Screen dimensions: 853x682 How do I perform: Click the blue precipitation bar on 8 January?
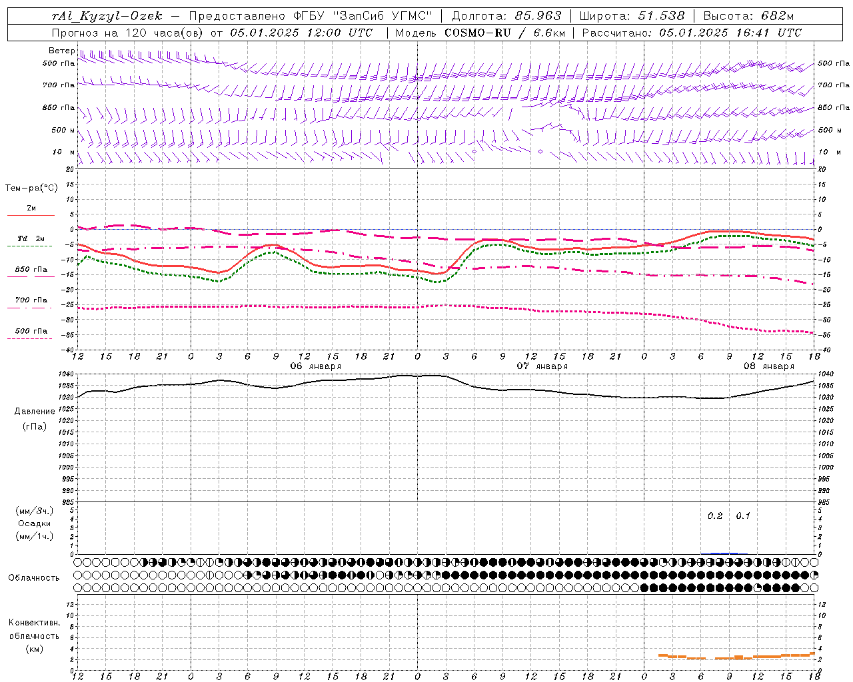[x=724, y=553]
